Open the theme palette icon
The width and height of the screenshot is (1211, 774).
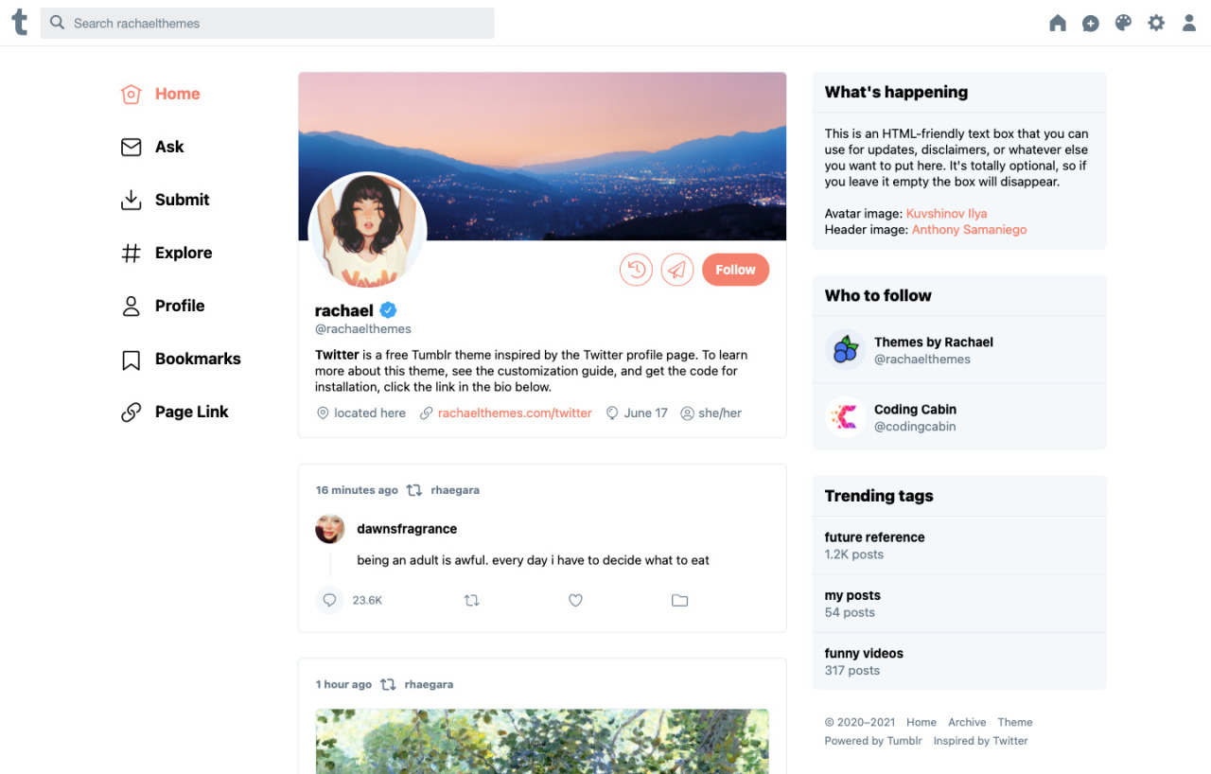click(x=1123, y=23)
